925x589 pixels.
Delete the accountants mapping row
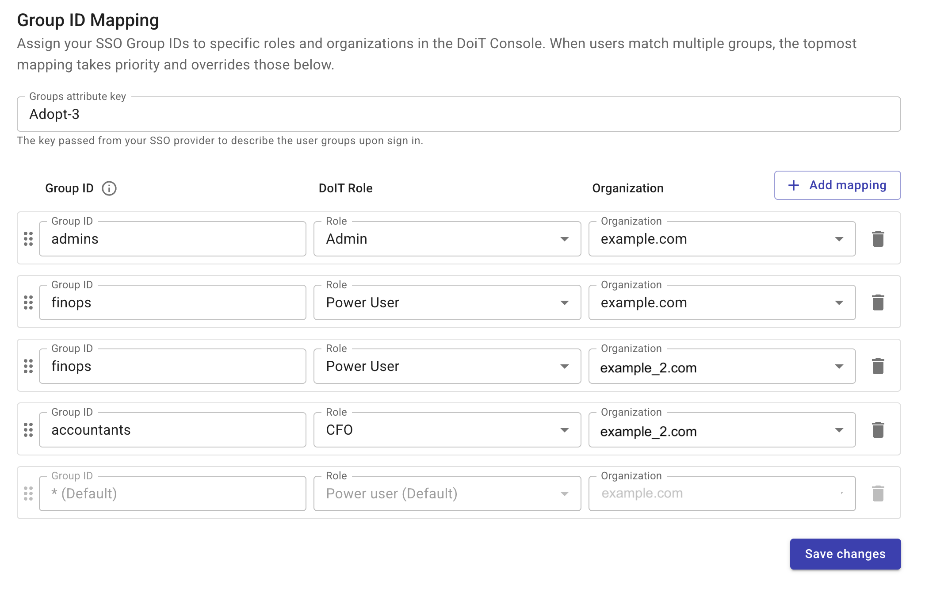(878, 430)
